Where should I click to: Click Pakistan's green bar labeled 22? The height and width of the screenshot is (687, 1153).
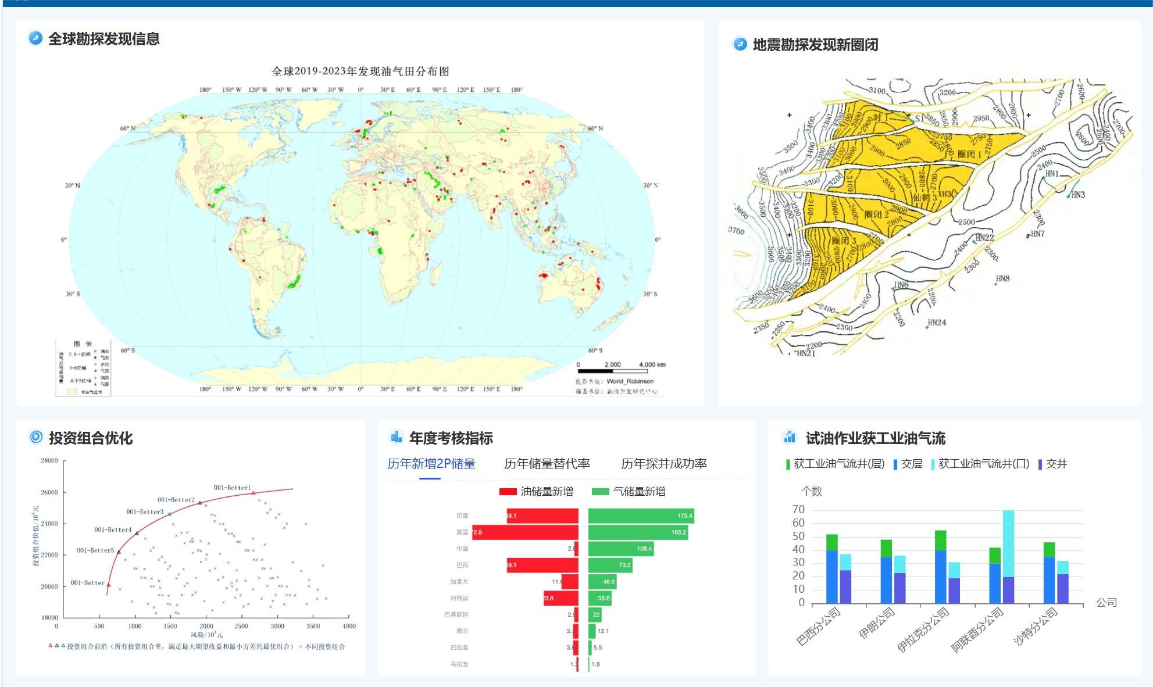(595, 614)
